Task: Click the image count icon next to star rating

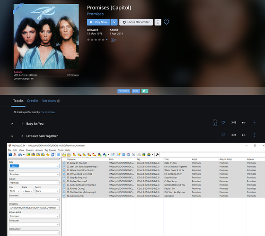Action: [x=114, y=40]
